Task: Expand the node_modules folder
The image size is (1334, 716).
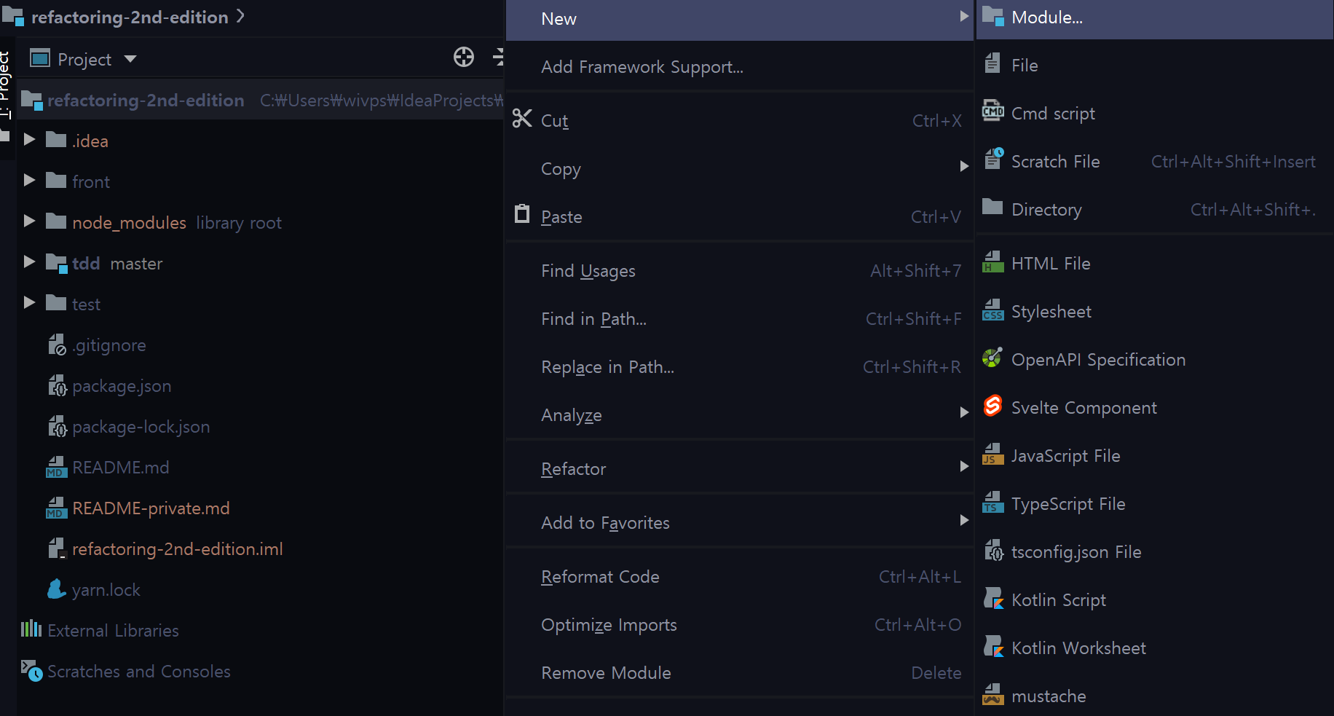Action: [29, 221]
